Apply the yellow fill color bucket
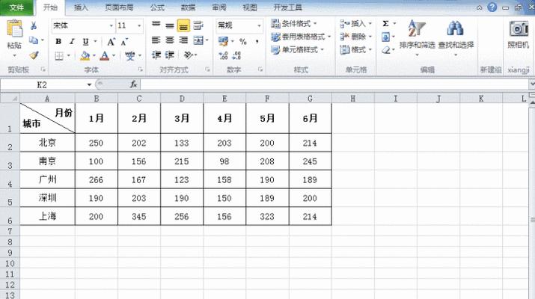The height and width of the screenshot is (299, 535). click(85, 55)
